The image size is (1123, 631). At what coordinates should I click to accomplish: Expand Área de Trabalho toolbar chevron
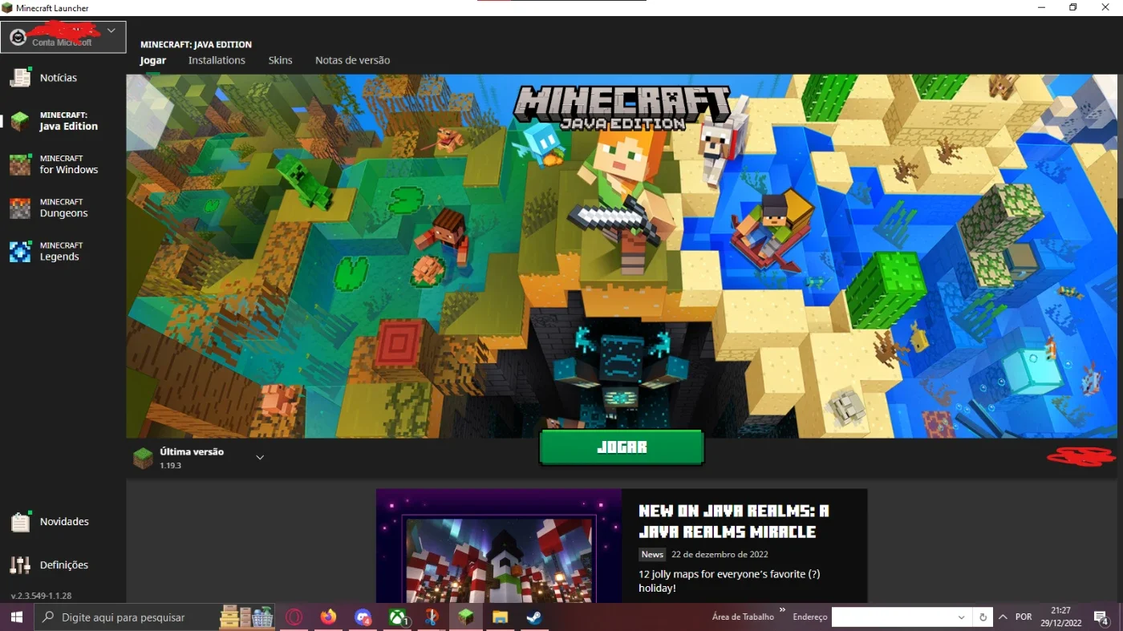[x=782, y=611]
